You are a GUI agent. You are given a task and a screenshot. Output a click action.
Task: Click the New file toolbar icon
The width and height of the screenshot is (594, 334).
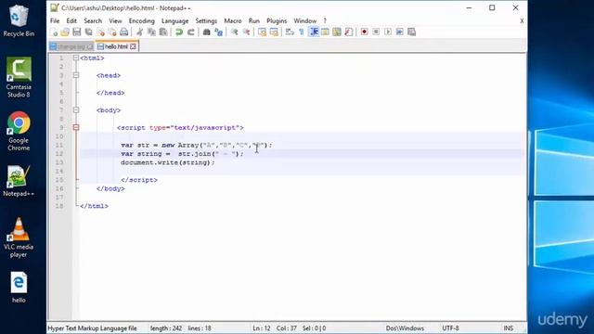[x=54, y=32]
